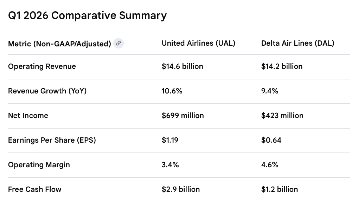Image resolution: width=358 pixels, height=208 pixels.
Task: Click Delta's 9.4% revenue growth value
Action: pyautogui.click(x=270, y=91)
